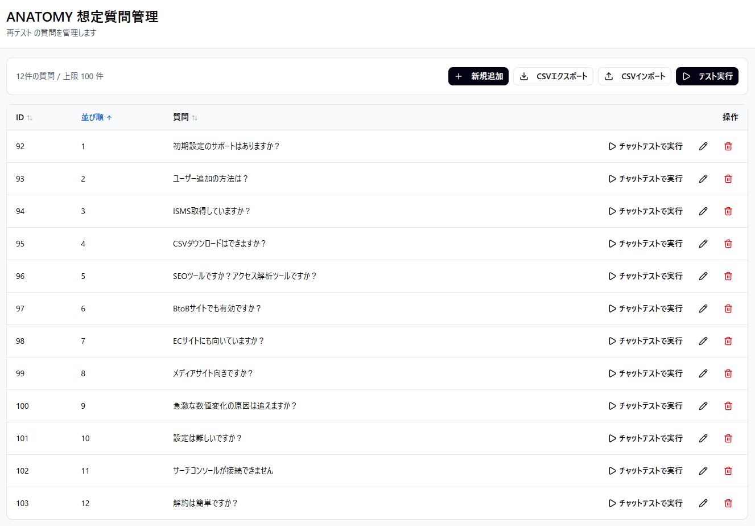755x526 pixels.
Task: Run chat test for 解約は簡単ですか？
Action: pyautogui.click(x=646, y=503)
